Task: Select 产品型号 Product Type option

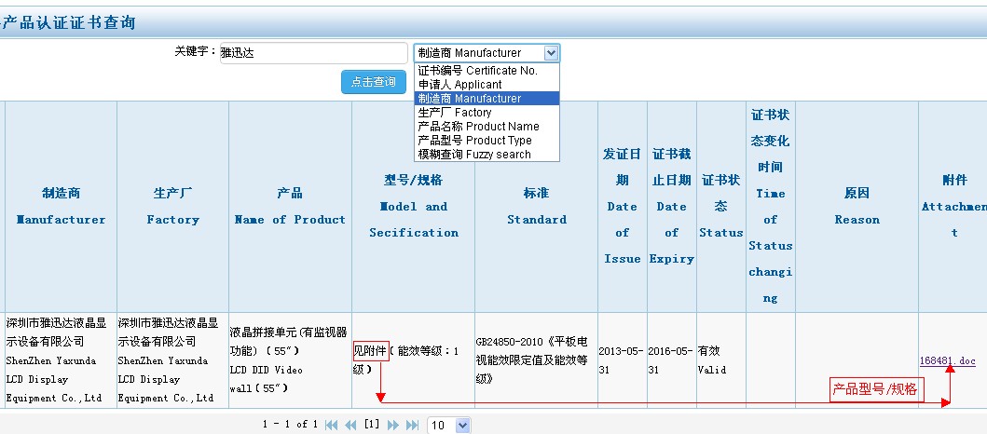Action: (474, 141)
